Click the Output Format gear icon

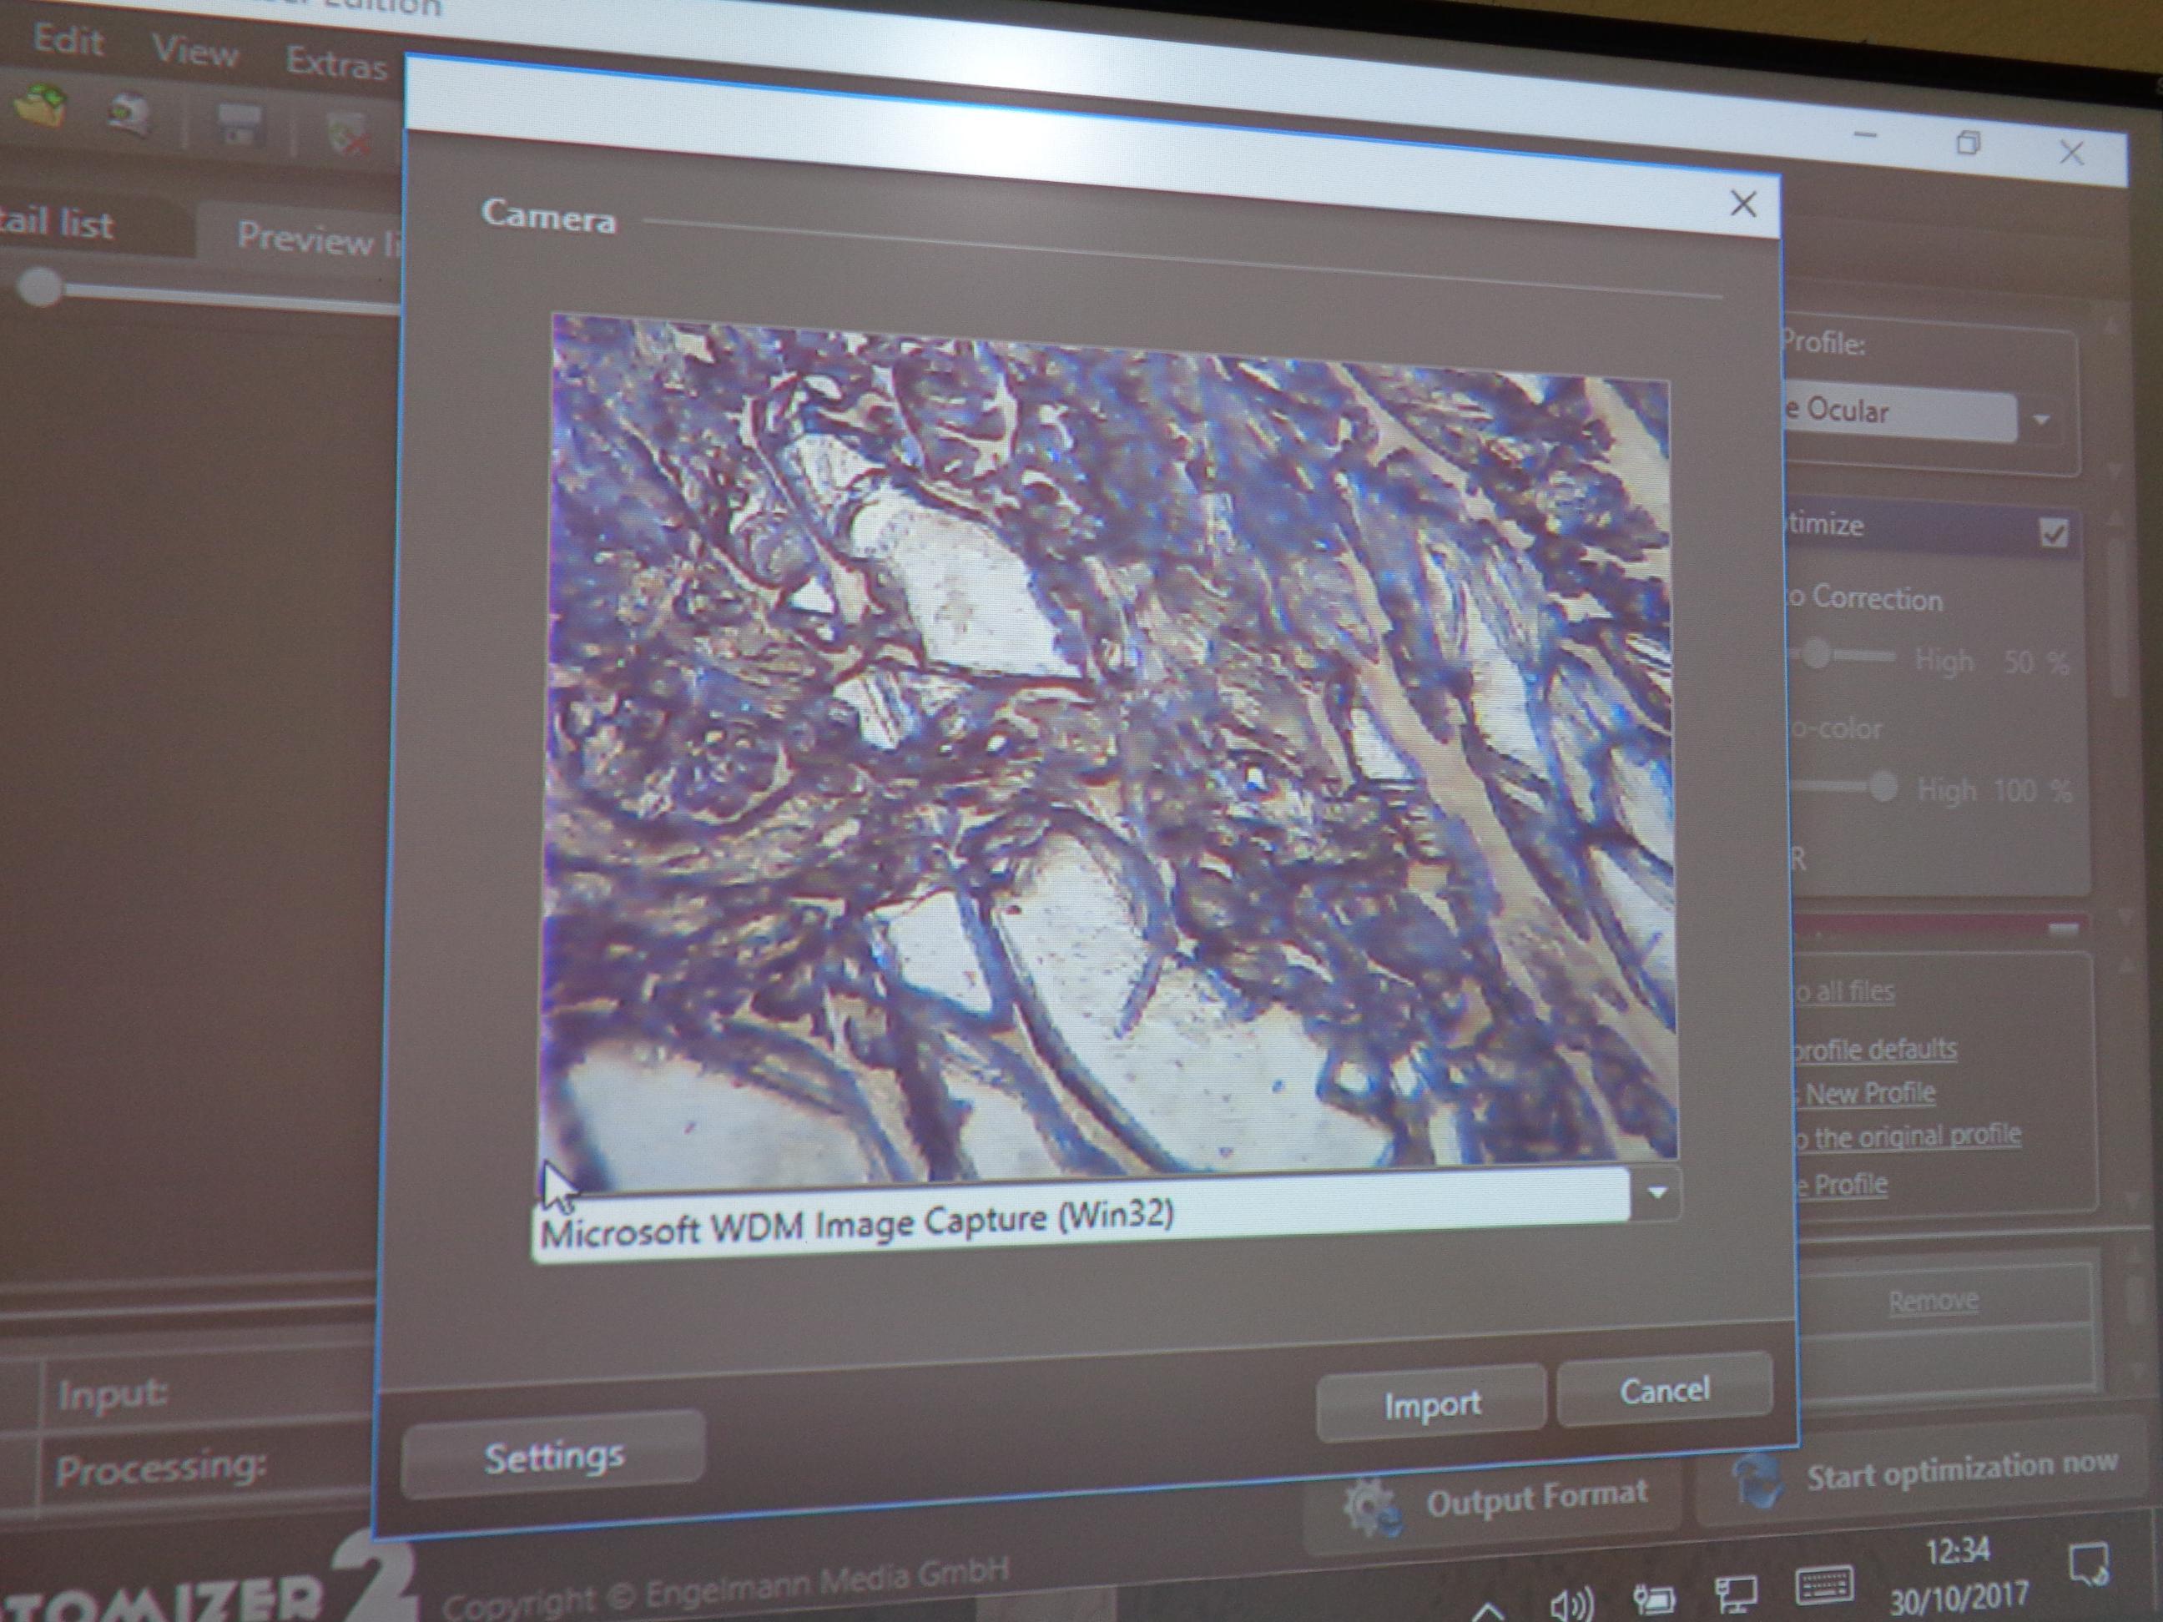click(1370, 1508)
